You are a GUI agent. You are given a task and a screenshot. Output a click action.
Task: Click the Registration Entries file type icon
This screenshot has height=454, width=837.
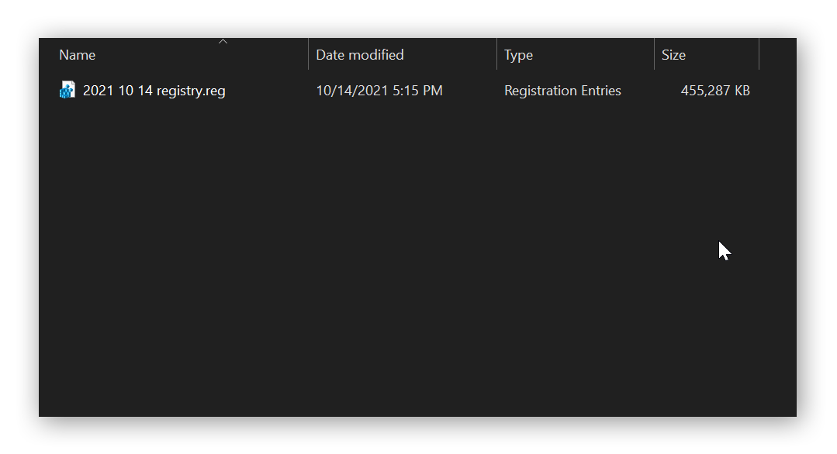67,90
